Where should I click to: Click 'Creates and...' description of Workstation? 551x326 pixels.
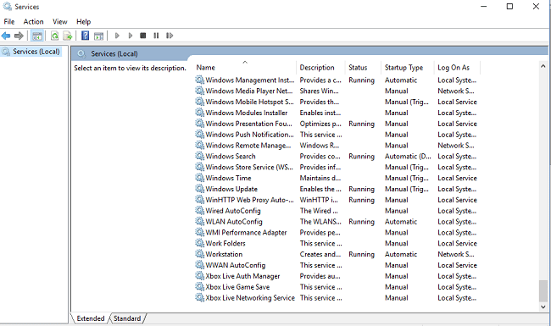point(320,254)
